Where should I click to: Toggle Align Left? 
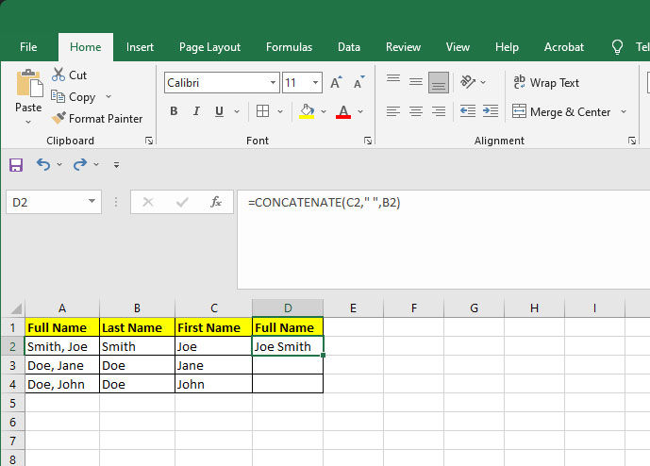point(393,111)
